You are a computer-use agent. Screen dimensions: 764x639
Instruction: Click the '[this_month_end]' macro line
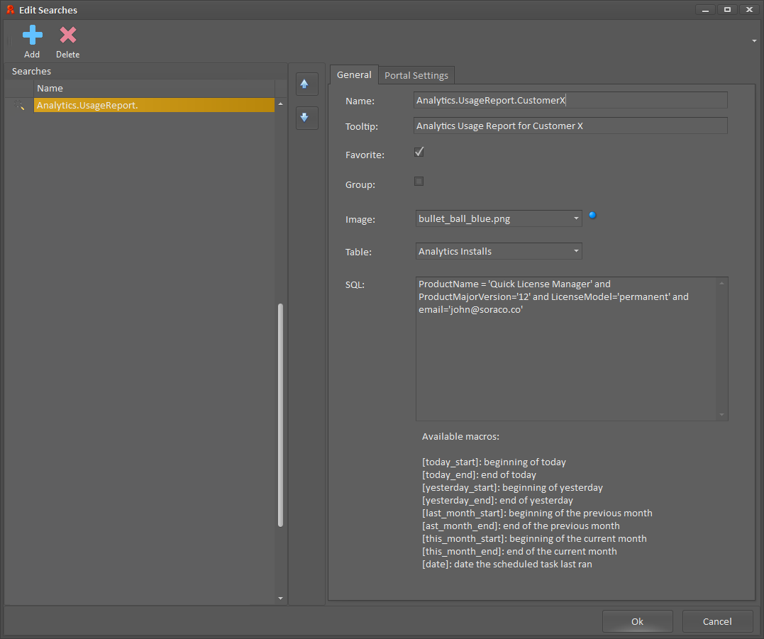click(519, 551)
